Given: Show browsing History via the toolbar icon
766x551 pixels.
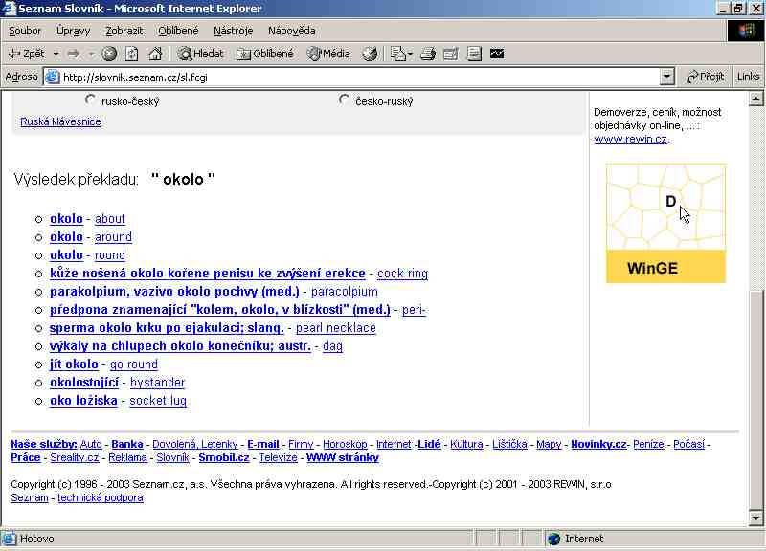Looking at the screenshot, I should click(370, 54).
